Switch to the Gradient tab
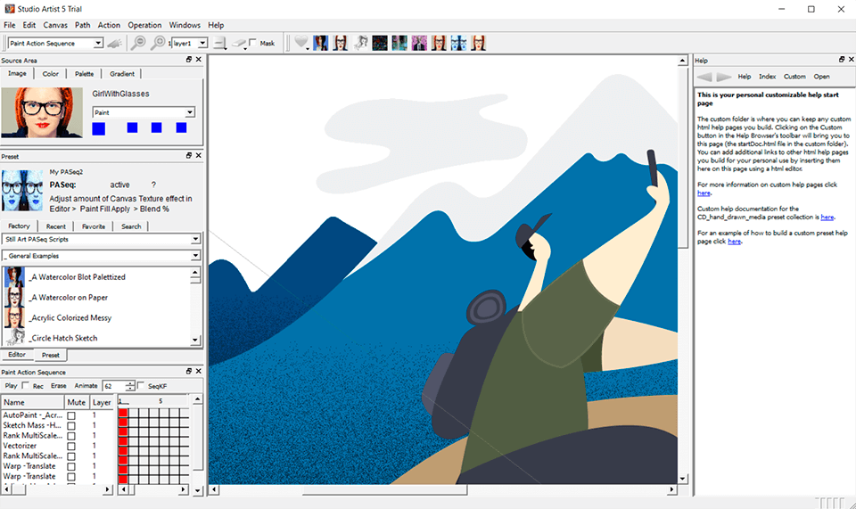This screenshot has height=509, width=856. pos(122,74)
